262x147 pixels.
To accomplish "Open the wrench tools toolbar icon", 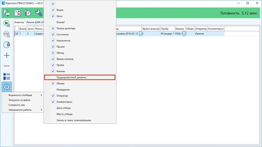I will click(38, 13).
